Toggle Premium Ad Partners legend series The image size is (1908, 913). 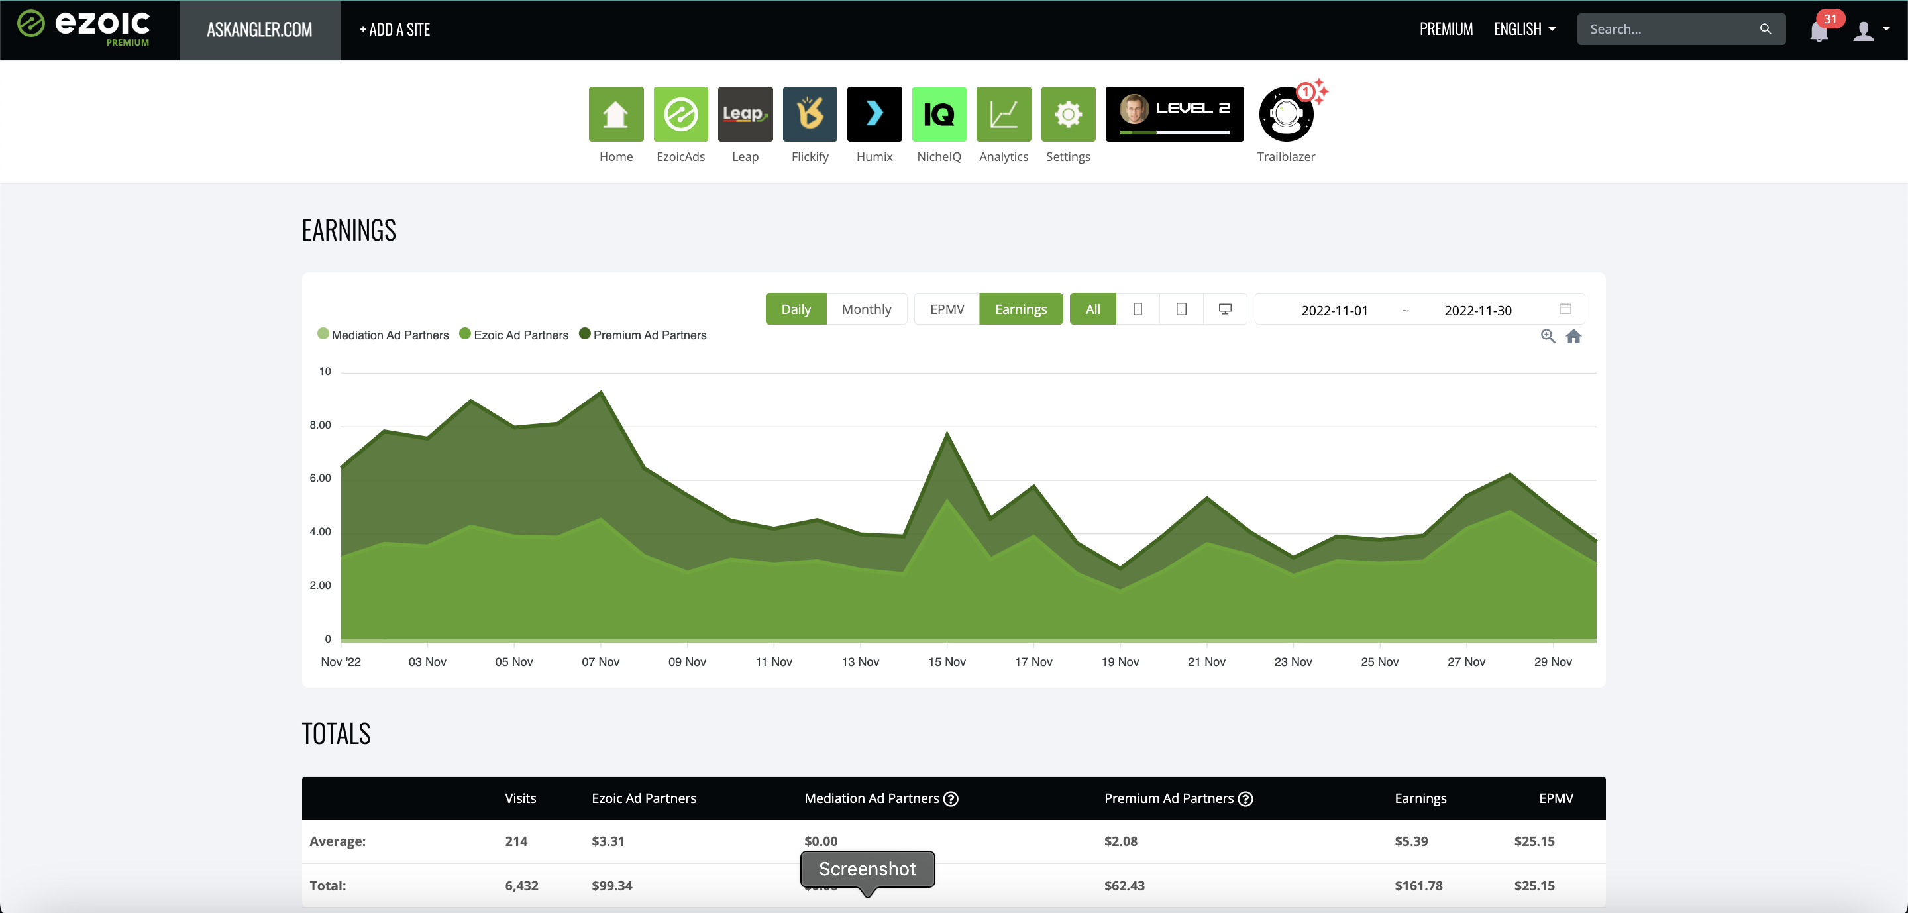point(643,335)
